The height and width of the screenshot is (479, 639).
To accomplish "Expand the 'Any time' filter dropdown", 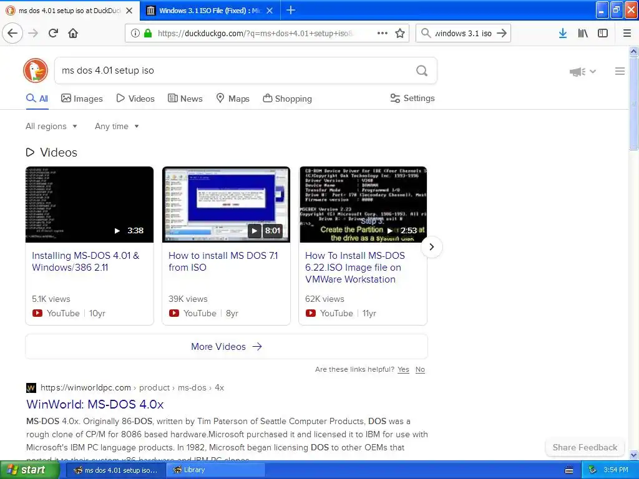I will (117, 126).
